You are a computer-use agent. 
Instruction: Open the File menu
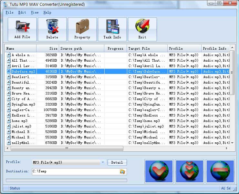pyautogui.click(x=9, y=13)
